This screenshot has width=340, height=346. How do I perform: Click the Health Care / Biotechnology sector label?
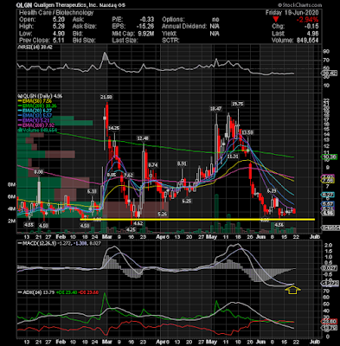[x=56, y=13]
